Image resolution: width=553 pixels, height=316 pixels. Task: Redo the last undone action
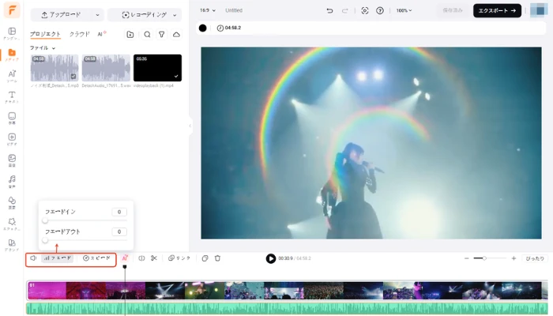(345, 10)
